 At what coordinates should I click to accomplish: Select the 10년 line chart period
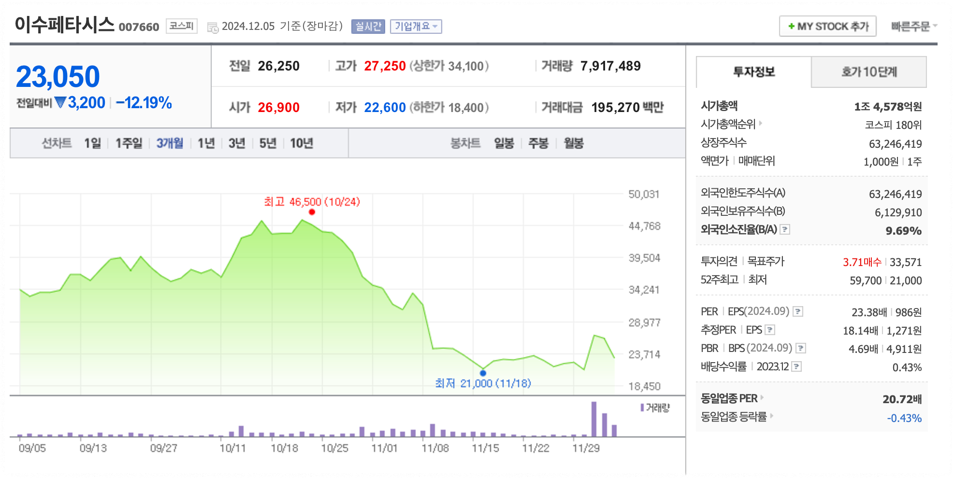click(302, 143)
